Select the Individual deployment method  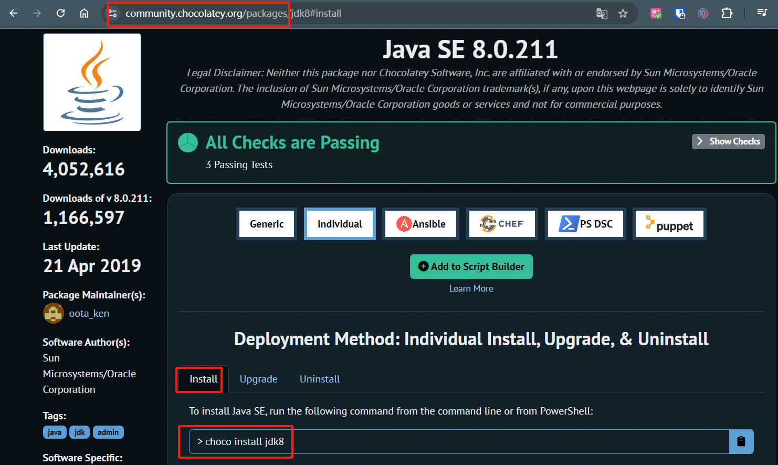(x=340, y=224)
